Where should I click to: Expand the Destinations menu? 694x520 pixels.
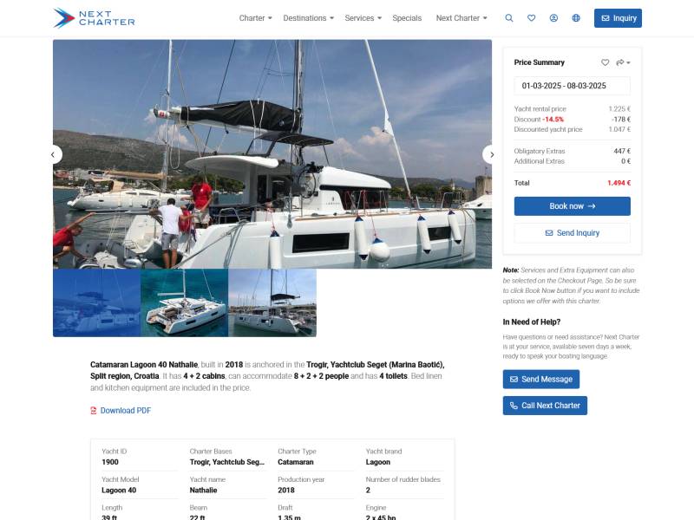coord(308,18)
